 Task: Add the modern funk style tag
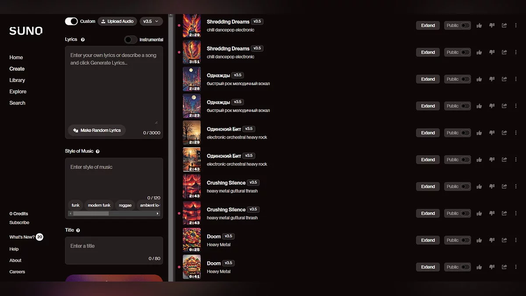point(99,205)
